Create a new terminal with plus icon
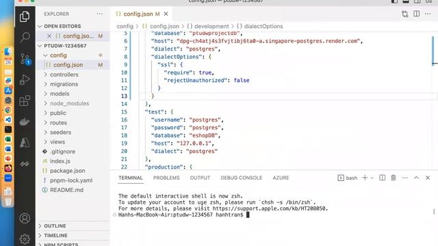Image resolution: width=438 pixels, height=246 pixels. pos(365,178)
